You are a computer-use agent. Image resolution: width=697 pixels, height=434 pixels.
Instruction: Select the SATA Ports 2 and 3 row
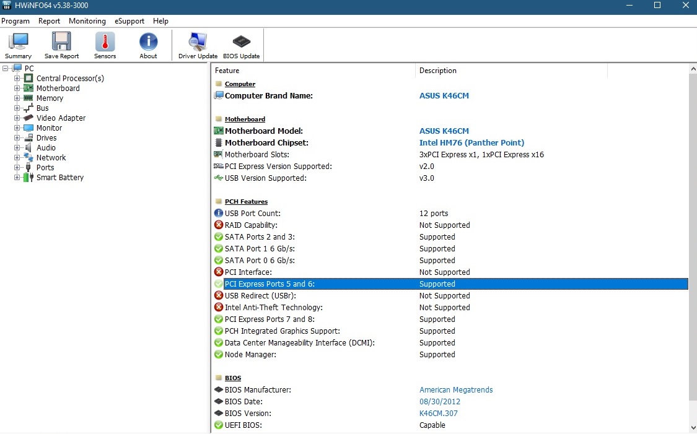(451, 237)
